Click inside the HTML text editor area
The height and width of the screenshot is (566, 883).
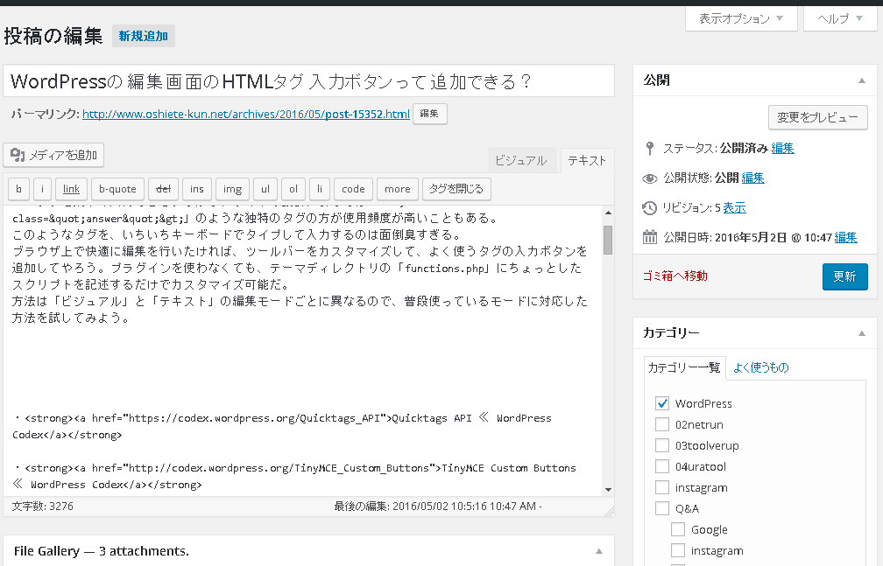tap(303, 351)
